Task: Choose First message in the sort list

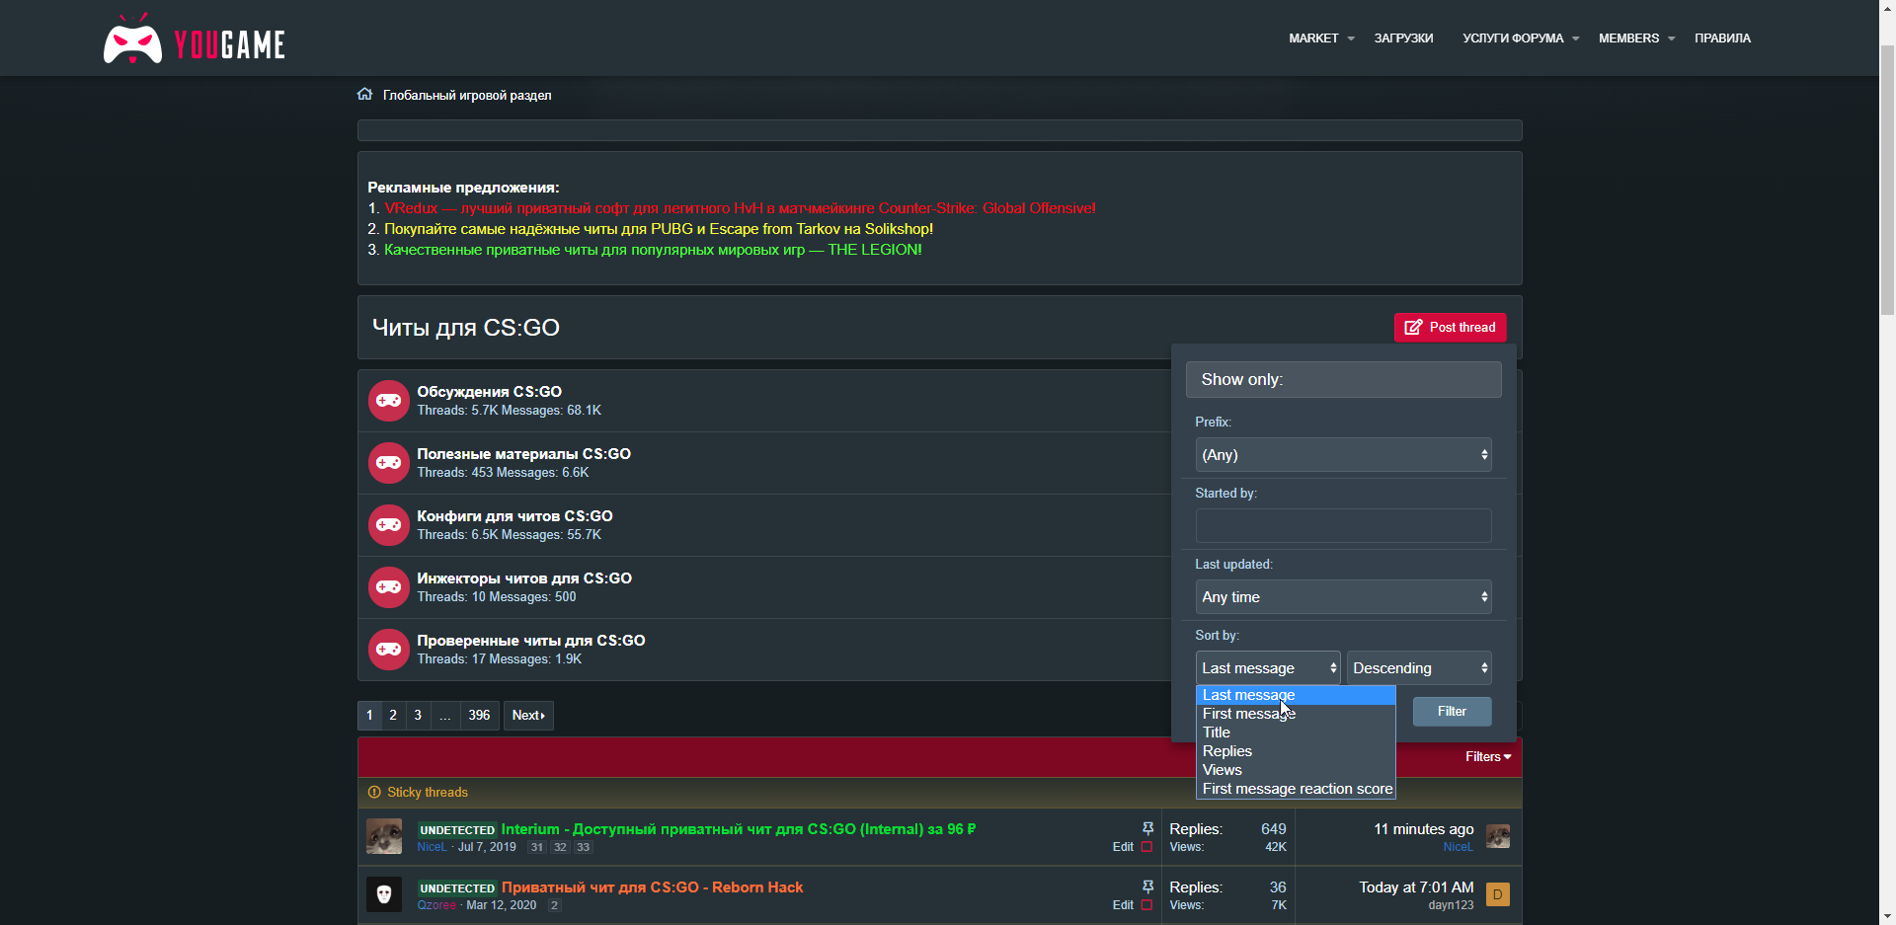Action: point(1296,714)
